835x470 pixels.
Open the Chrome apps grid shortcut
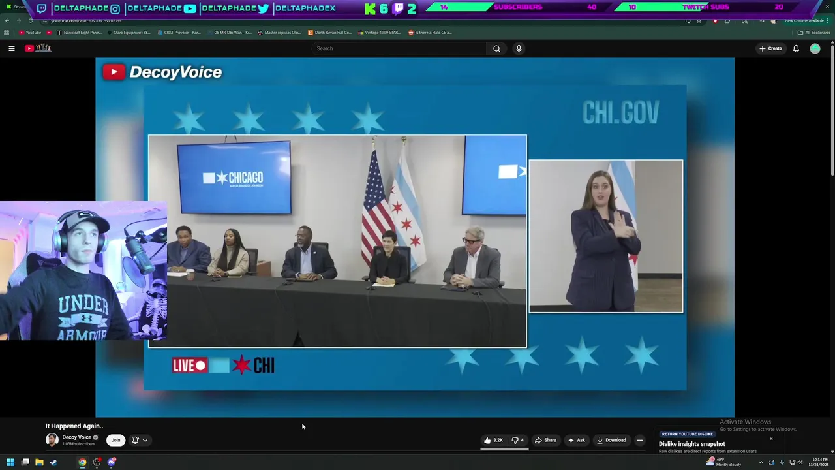click(x=7, y=32)
